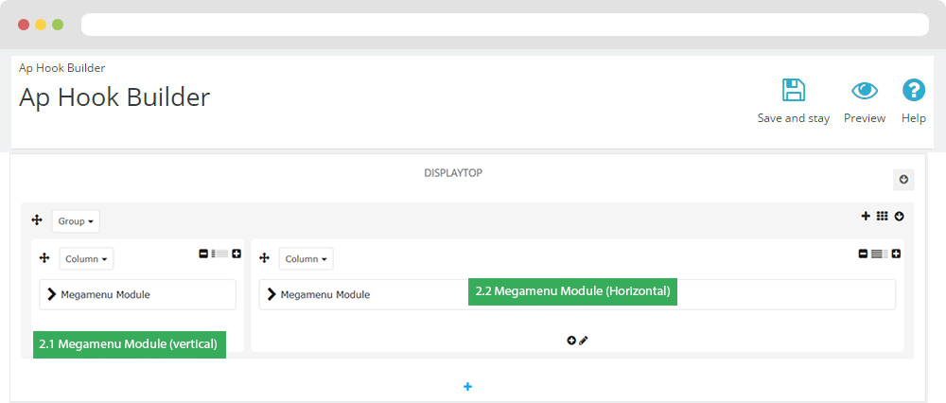Decrease left column width with the minus icon
The height and width of the screenshot is (403, 946).
tap(203, 254)
